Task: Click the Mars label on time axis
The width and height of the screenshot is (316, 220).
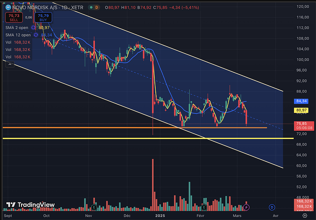Action: click(237, 215)
